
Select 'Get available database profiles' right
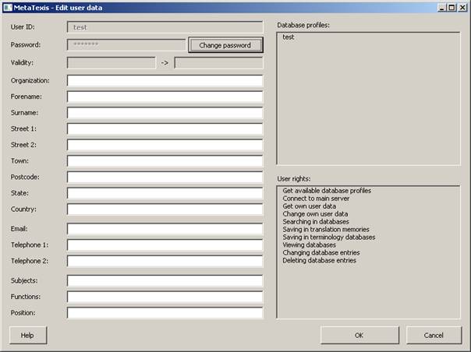point(327,191)
